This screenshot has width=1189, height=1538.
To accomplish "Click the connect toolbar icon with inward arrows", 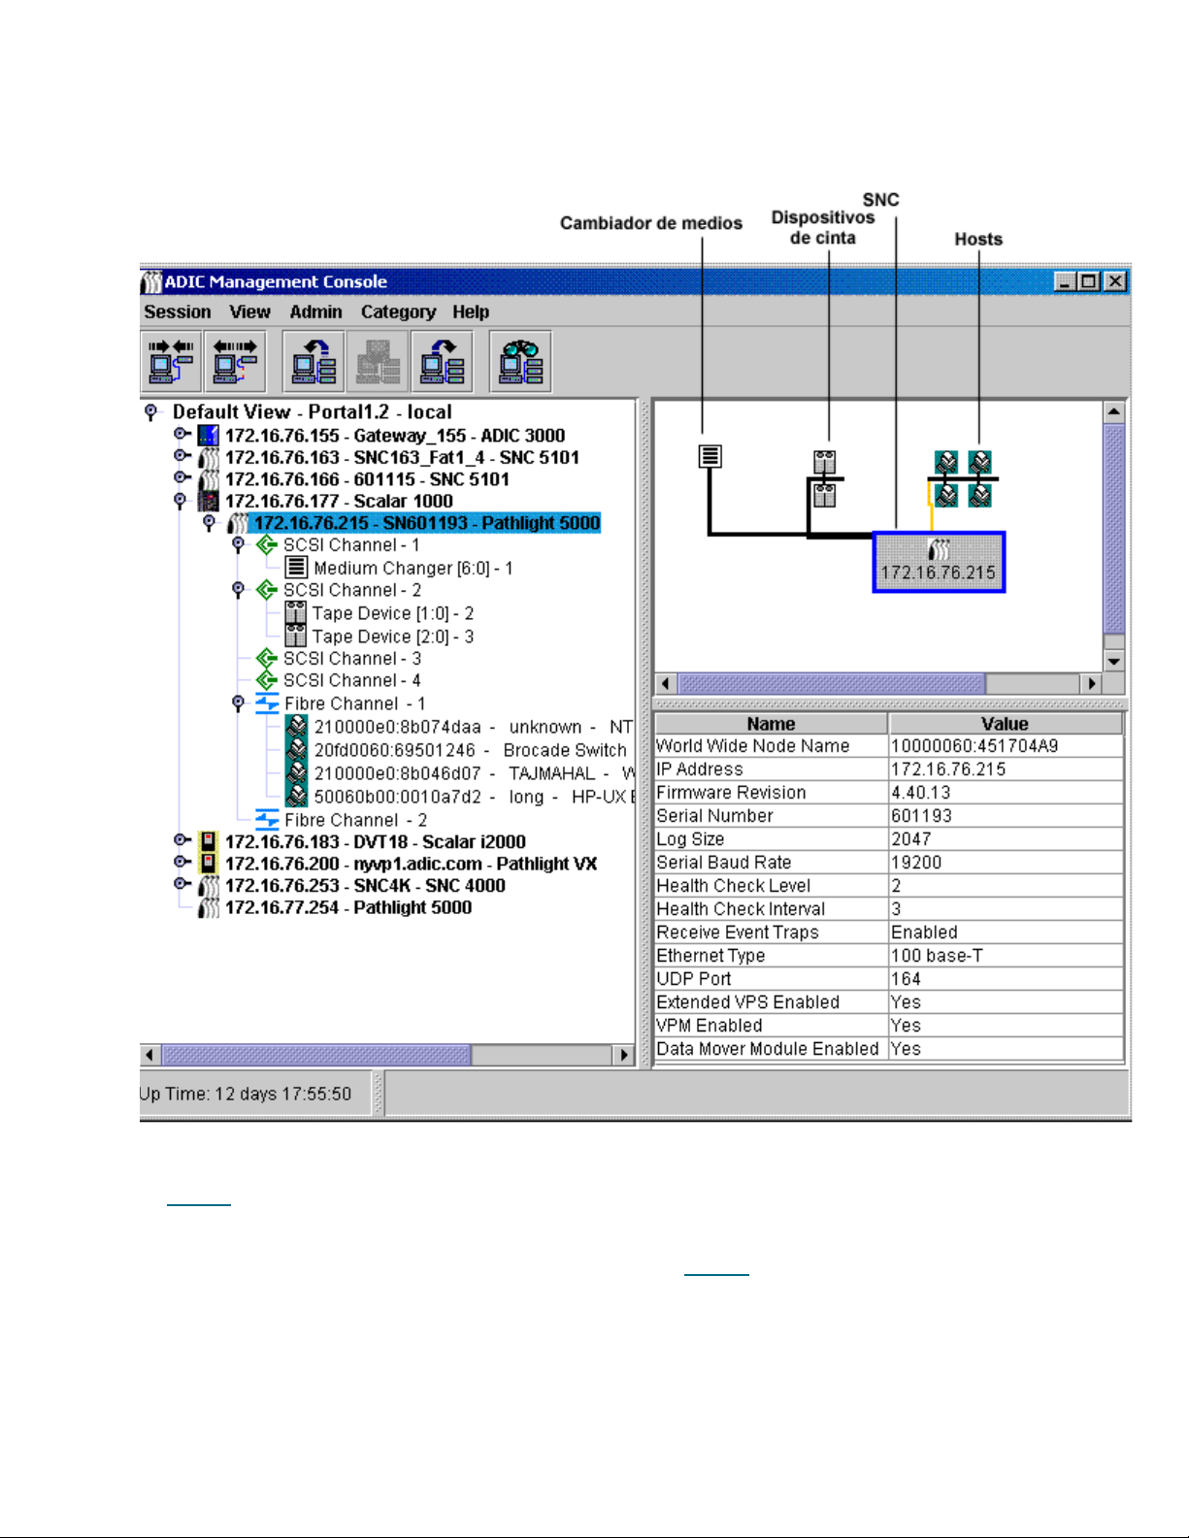I will tap(172, 362).
